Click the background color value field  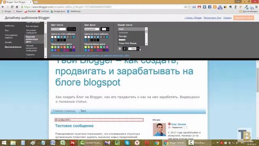pos(92,29)
